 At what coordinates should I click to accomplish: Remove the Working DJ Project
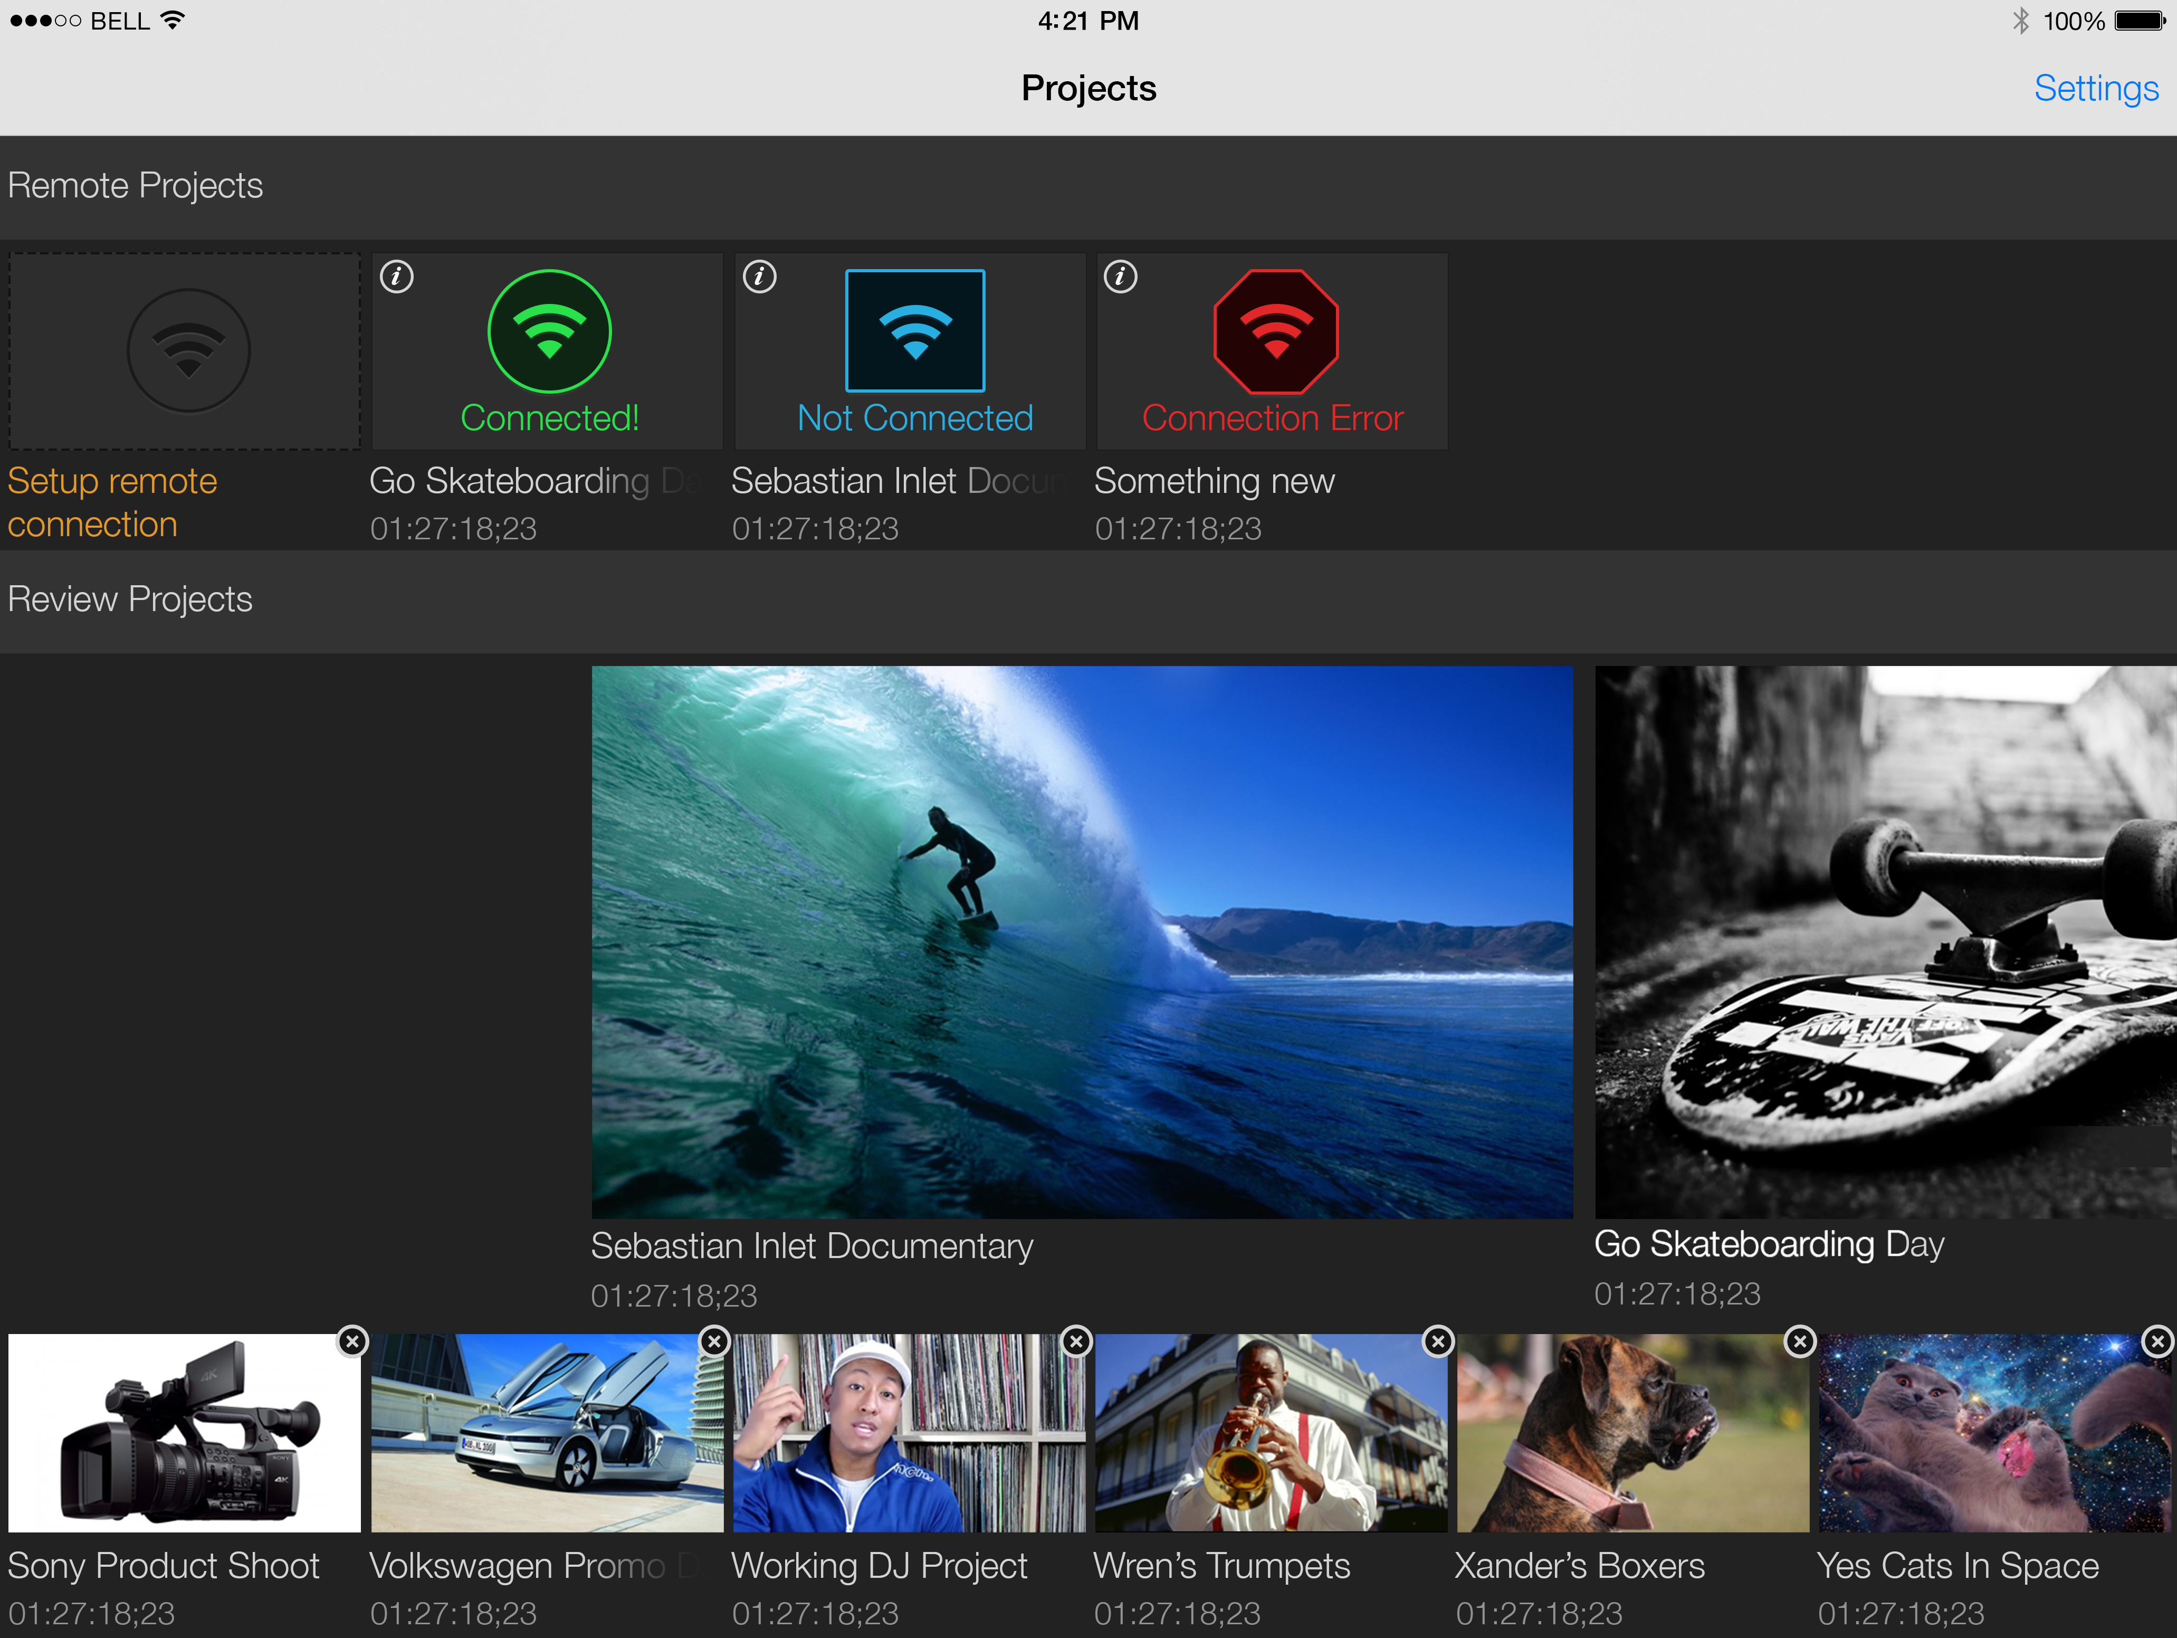point(1076,1341)
